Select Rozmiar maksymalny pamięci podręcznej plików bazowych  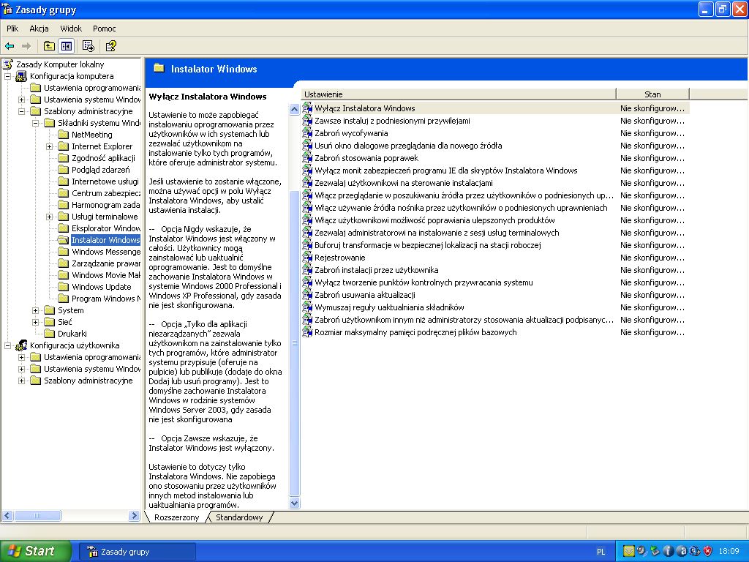click(x=415, y=332)
